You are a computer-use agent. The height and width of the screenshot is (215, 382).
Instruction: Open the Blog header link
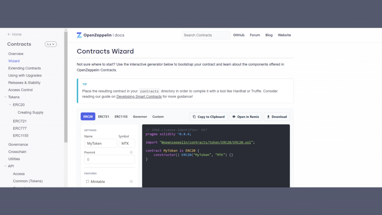pos(269,35)
